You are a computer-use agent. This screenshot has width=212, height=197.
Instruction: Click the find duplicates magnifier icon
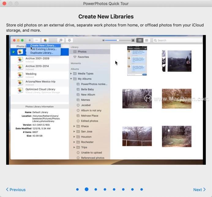click(x=61, y=40)
